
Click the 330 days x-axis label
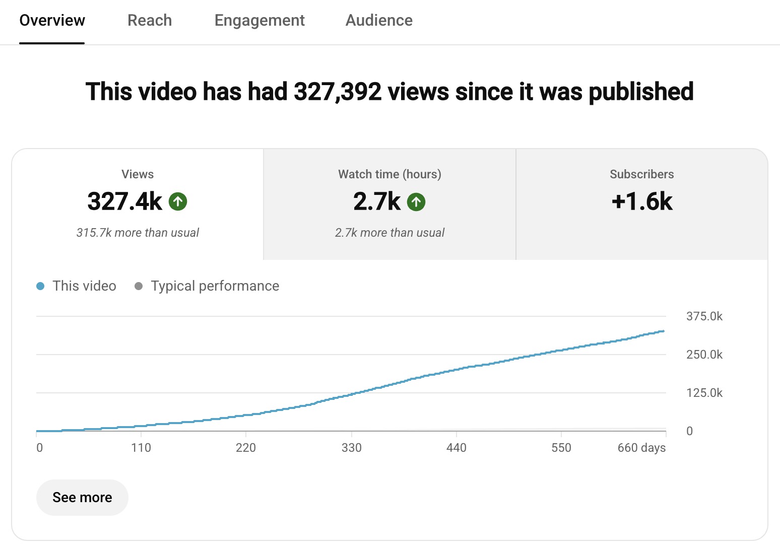[352, 448]
